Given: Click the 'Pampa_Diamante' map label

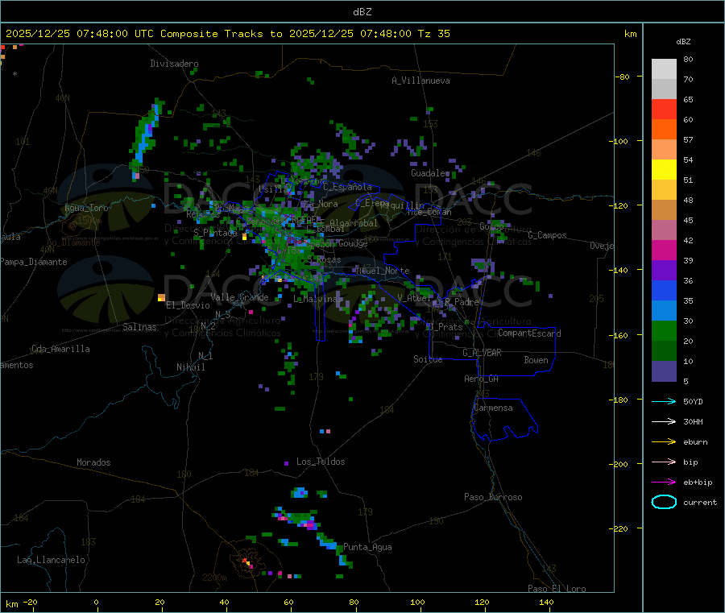Looking at the screenshot, I should [34, 262].
